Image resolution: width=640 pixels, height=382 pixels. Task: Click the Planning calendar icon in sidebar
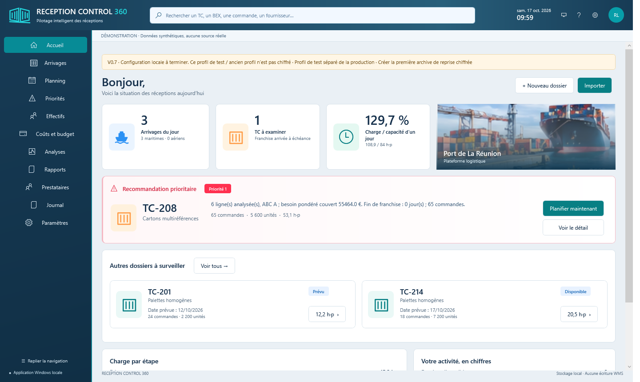[x=32, y=81]
